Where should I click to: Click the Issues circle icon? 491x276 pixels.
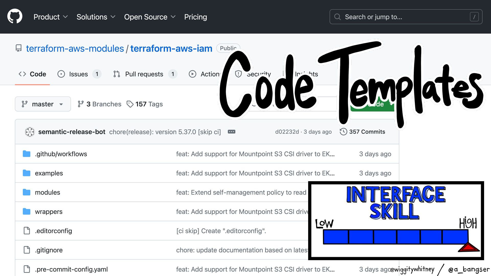click(x=61, y=74)
